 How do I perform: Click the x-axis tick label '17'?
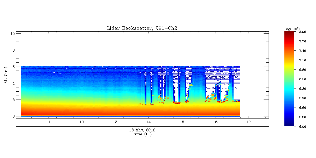click(249, 122)
